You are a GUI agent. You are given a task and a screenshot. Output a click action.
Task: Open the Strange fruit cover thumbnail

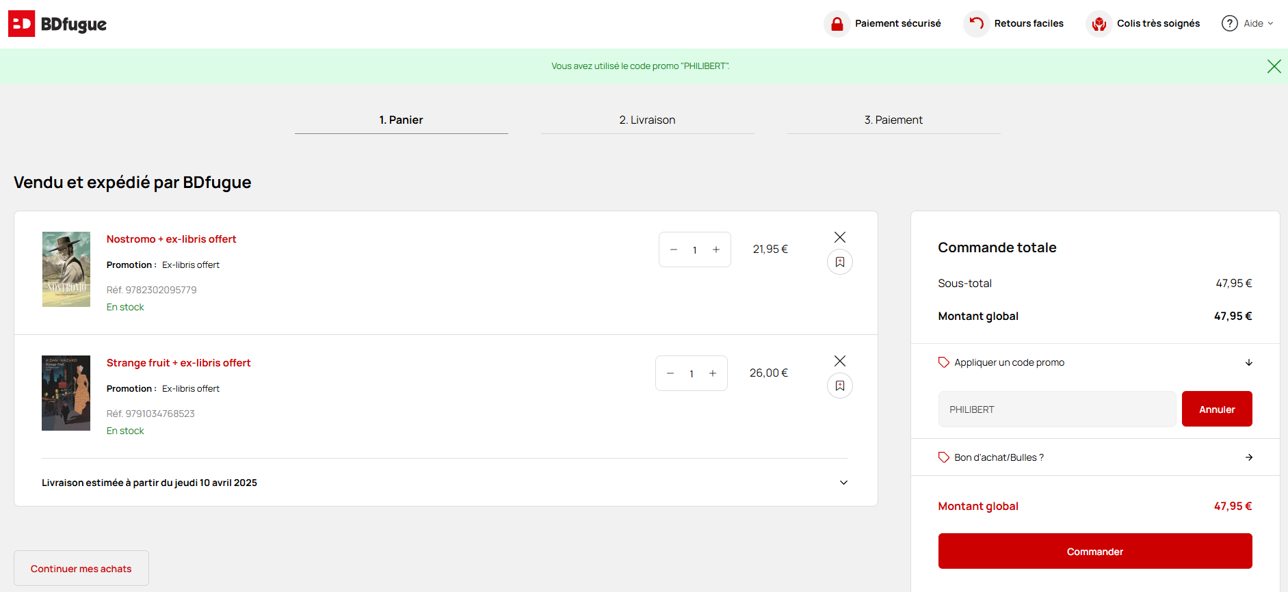click(x=66, y=393)
